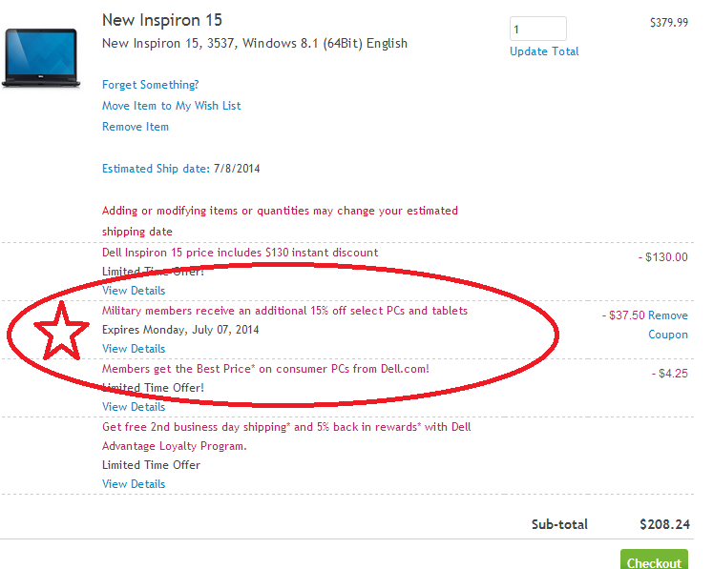The image size is (713, 569).
Task: Open the Forget Something? link
Action: click(x=150, y=85)
